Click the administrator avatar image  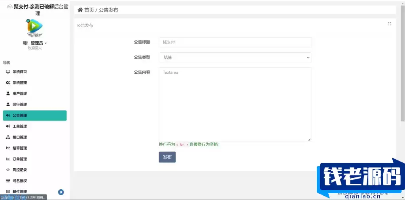(x=35, y=28)
